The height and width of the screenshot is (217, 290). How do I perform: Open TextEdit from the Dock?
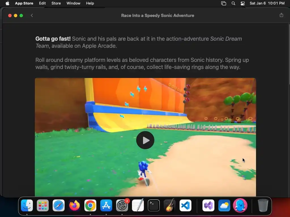138,205
